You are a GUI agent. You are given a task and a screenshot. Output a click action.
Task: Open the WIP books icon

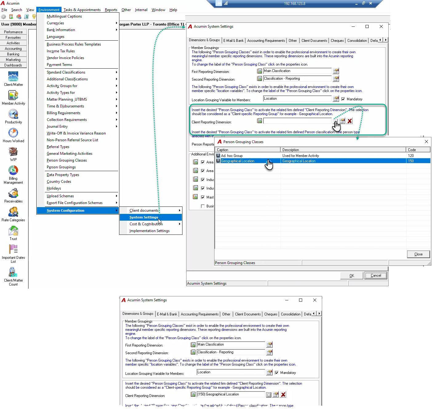pyautogui.click(x=13, y=151)
